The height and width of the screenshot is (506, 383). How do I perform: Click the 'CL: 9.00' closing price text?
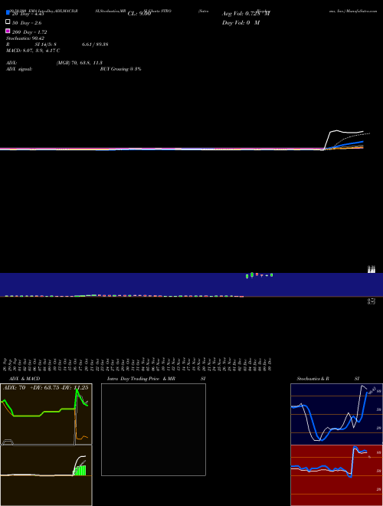click(x=139, y=14)
